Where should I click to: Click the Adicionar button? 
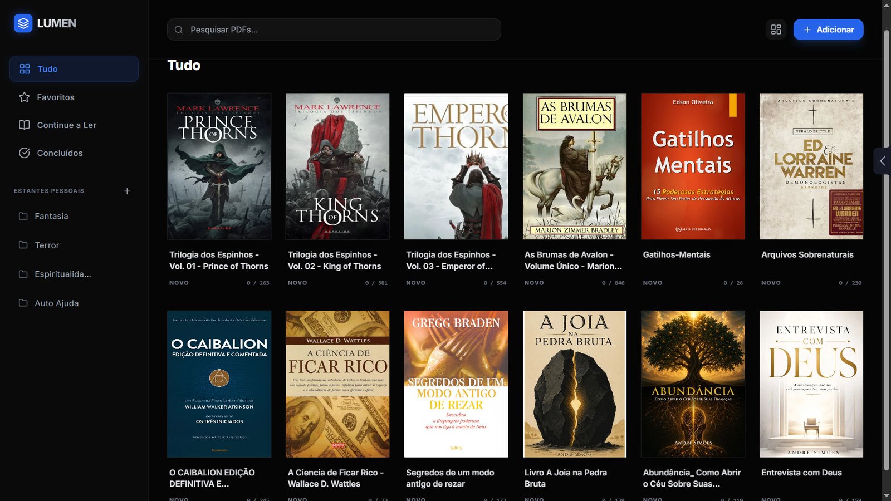pyautogui.click(x=828, y=30)
